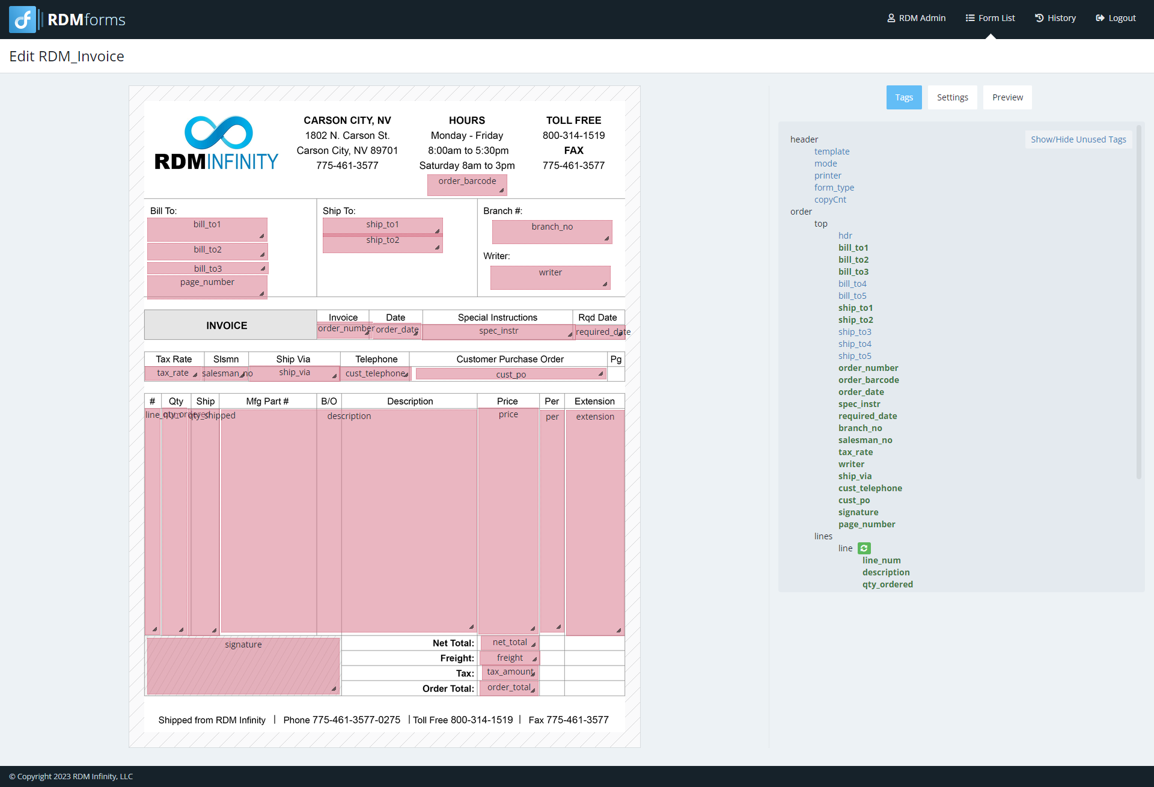This screenshot has width=1154, height=787.
Task: Select the template tag in tree
Action: coord(832,152)
